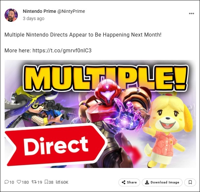The height and width of the screenshot is (192, 200).
Task: Click the Nintendo Prime display name
Action: 39,11
